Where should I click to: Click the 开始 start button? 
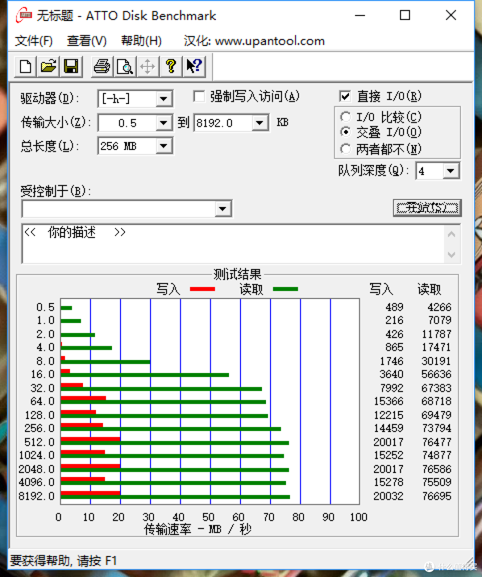(427, 208)
